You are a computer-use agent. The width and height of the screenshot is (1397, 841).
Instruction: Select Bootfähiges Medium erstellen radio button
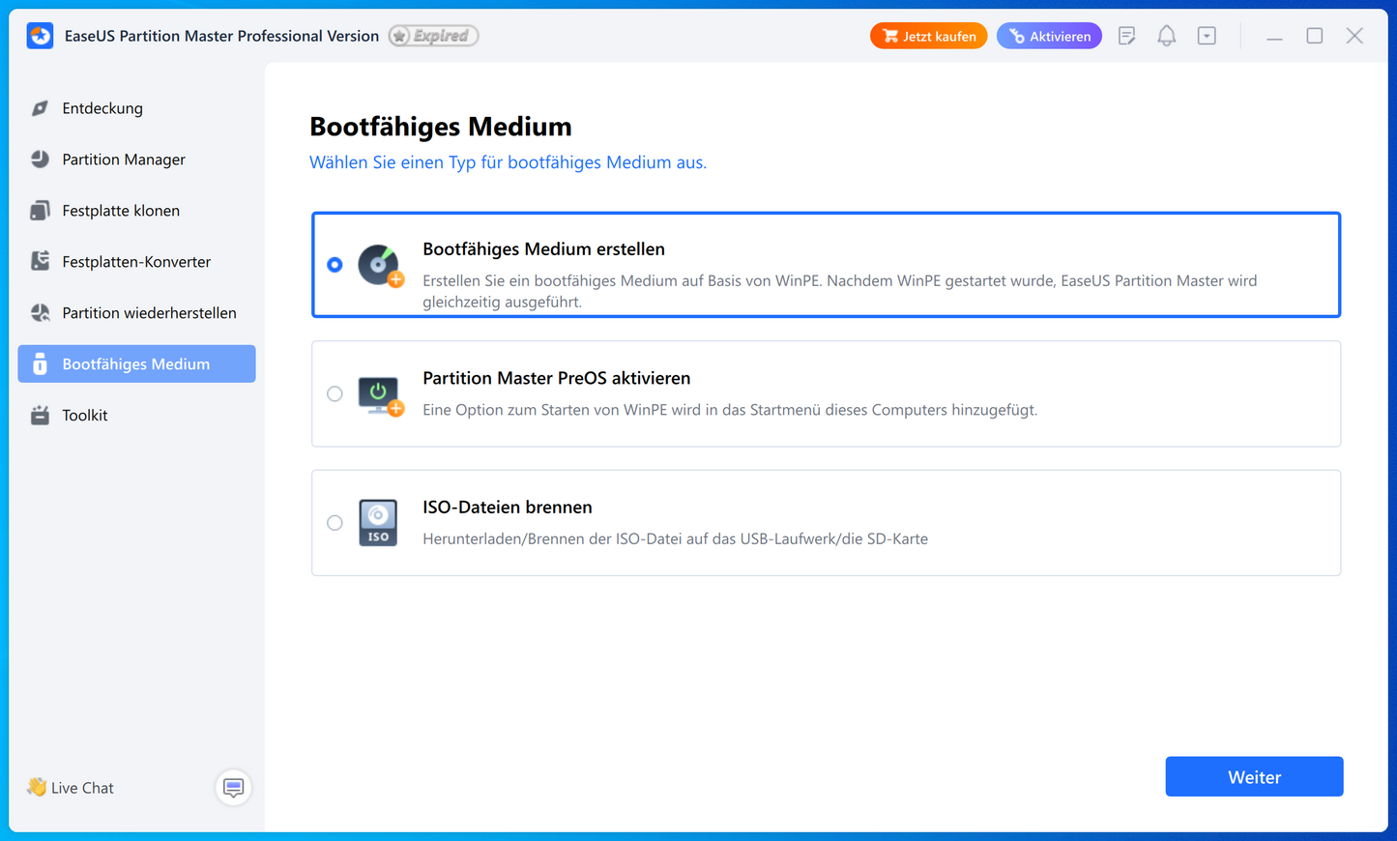click(x=335, y=265)
